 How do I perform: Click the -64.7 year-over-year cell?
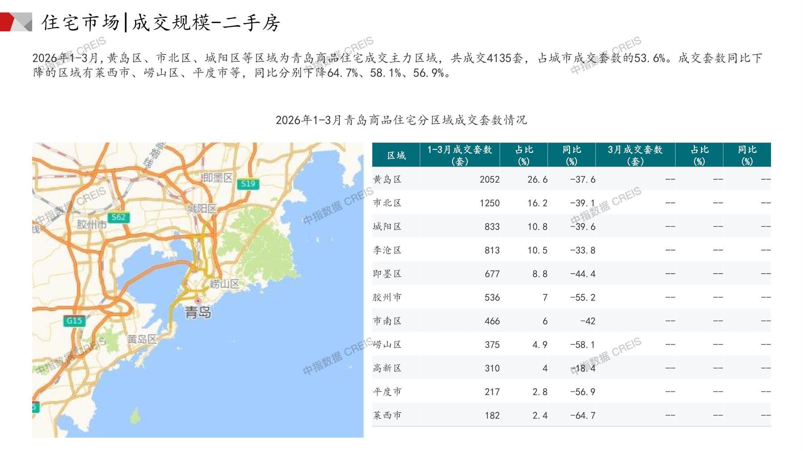[583, 415]
